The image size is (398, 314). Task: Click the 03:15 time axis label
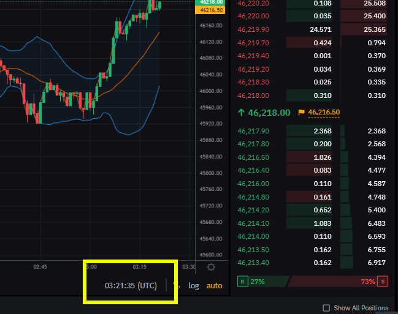pos(139,267)
